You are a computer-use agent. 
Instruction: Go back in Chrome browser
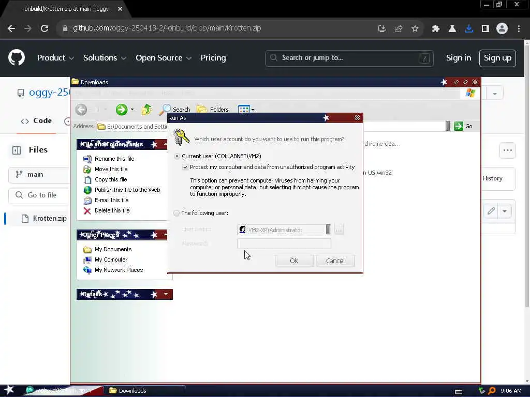point(11,28)
